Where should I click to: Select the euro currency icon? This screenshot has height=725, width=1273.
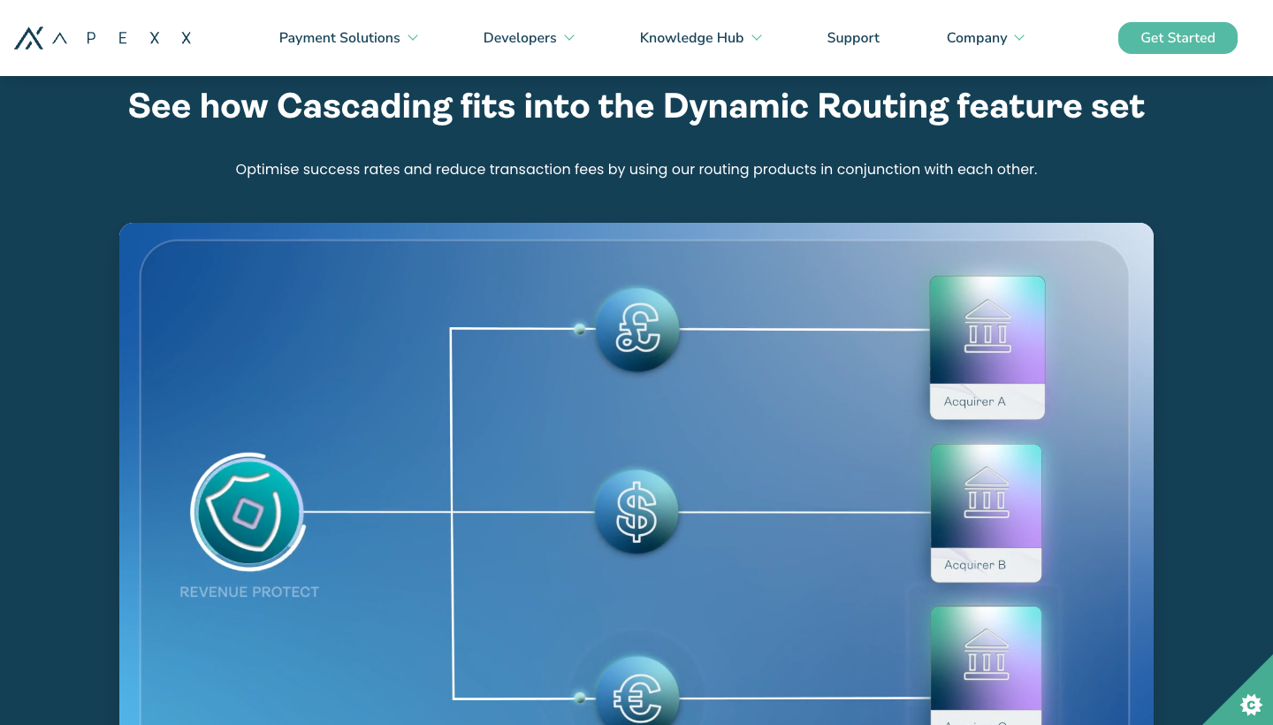pos(636,698)
